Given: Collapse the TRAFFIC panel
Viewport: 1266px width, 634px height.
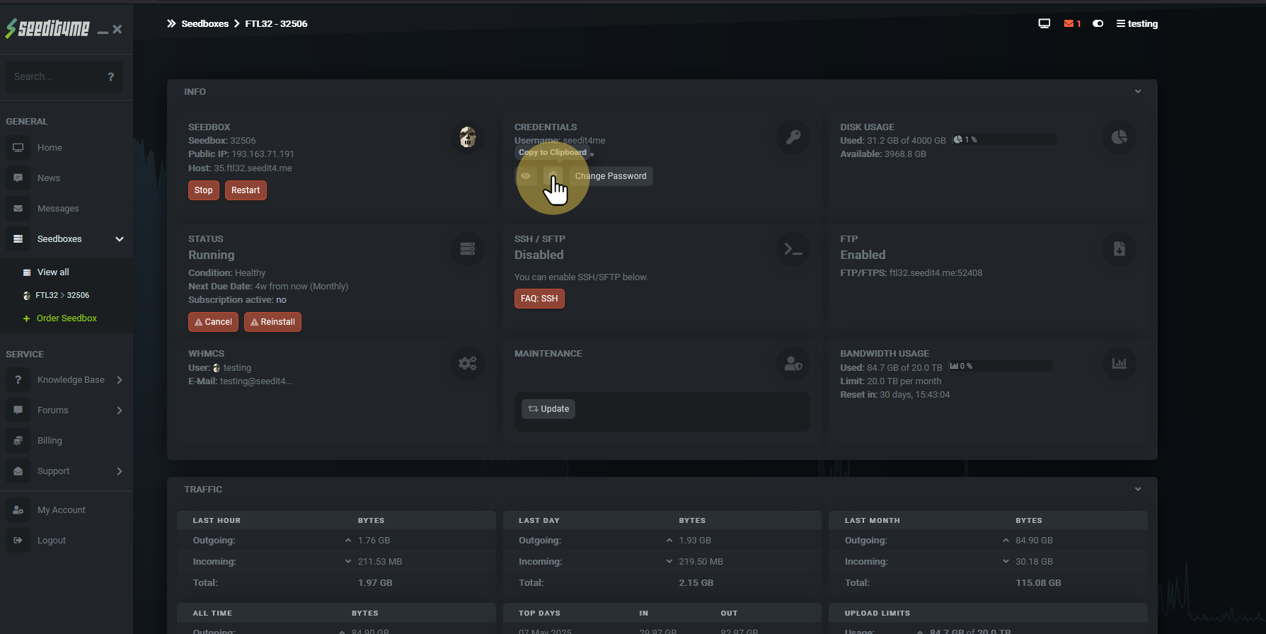Looking at the screenshot, I should tap(1138, 489).
